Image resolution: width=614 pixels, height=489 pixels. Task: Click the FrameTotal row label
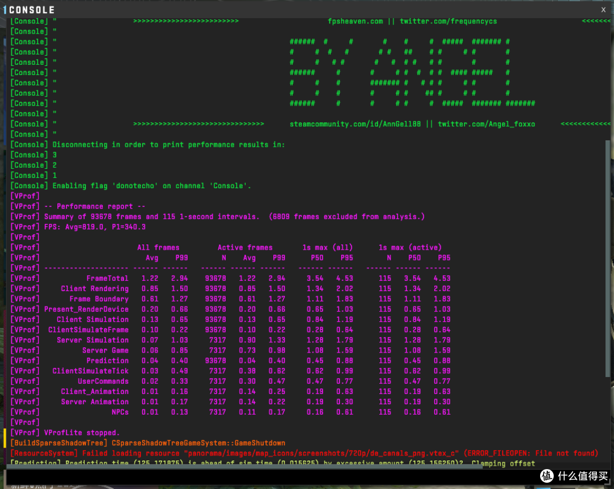(107, 279)
